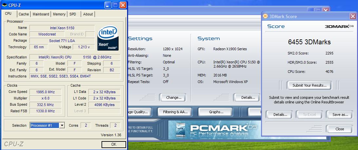358x150 pixels.
Task: Click the Package field Socket 771 LGA
Action: (62, 41)
